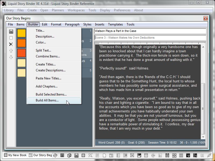
Task: Click the title field reading Watson Plays a Part
Action: pyautogui.click(x=150, y=31)
